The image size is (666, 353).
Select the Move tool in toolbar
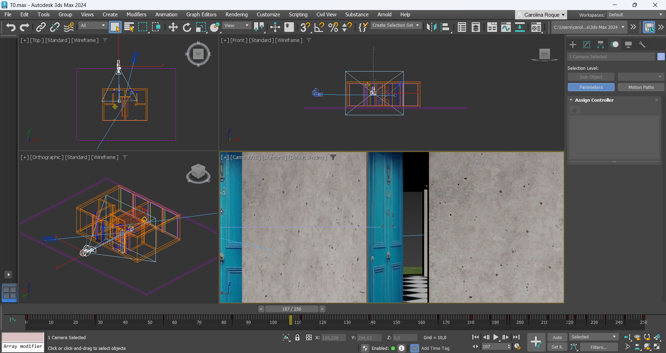(x=173, y=27)
